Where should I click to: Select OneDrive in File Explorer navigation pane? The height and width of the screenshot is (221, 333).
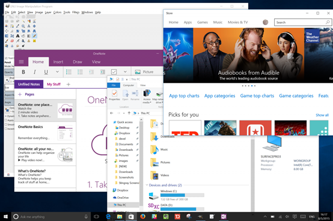(121, 198)
